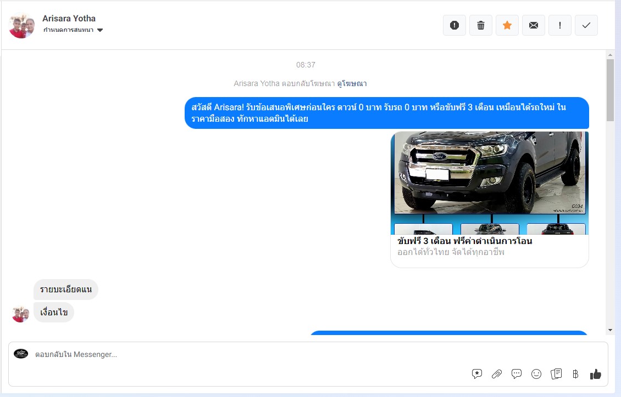Open Arisara Yotha's profile name
The width and height of the screenshot is (621, 397).
pyautogui.click(x=69, y=19)
